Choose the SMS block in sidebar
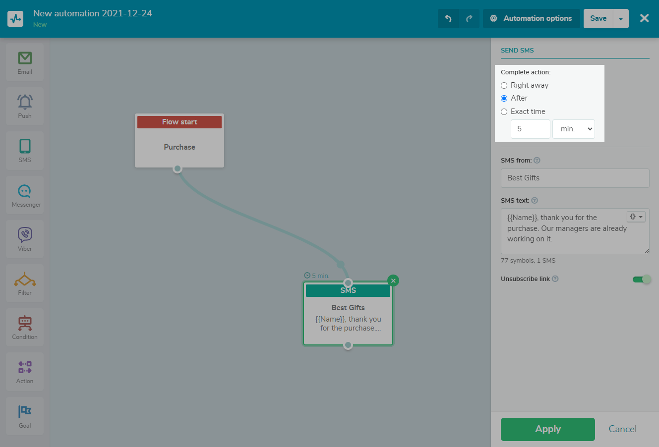 [25, 150]
